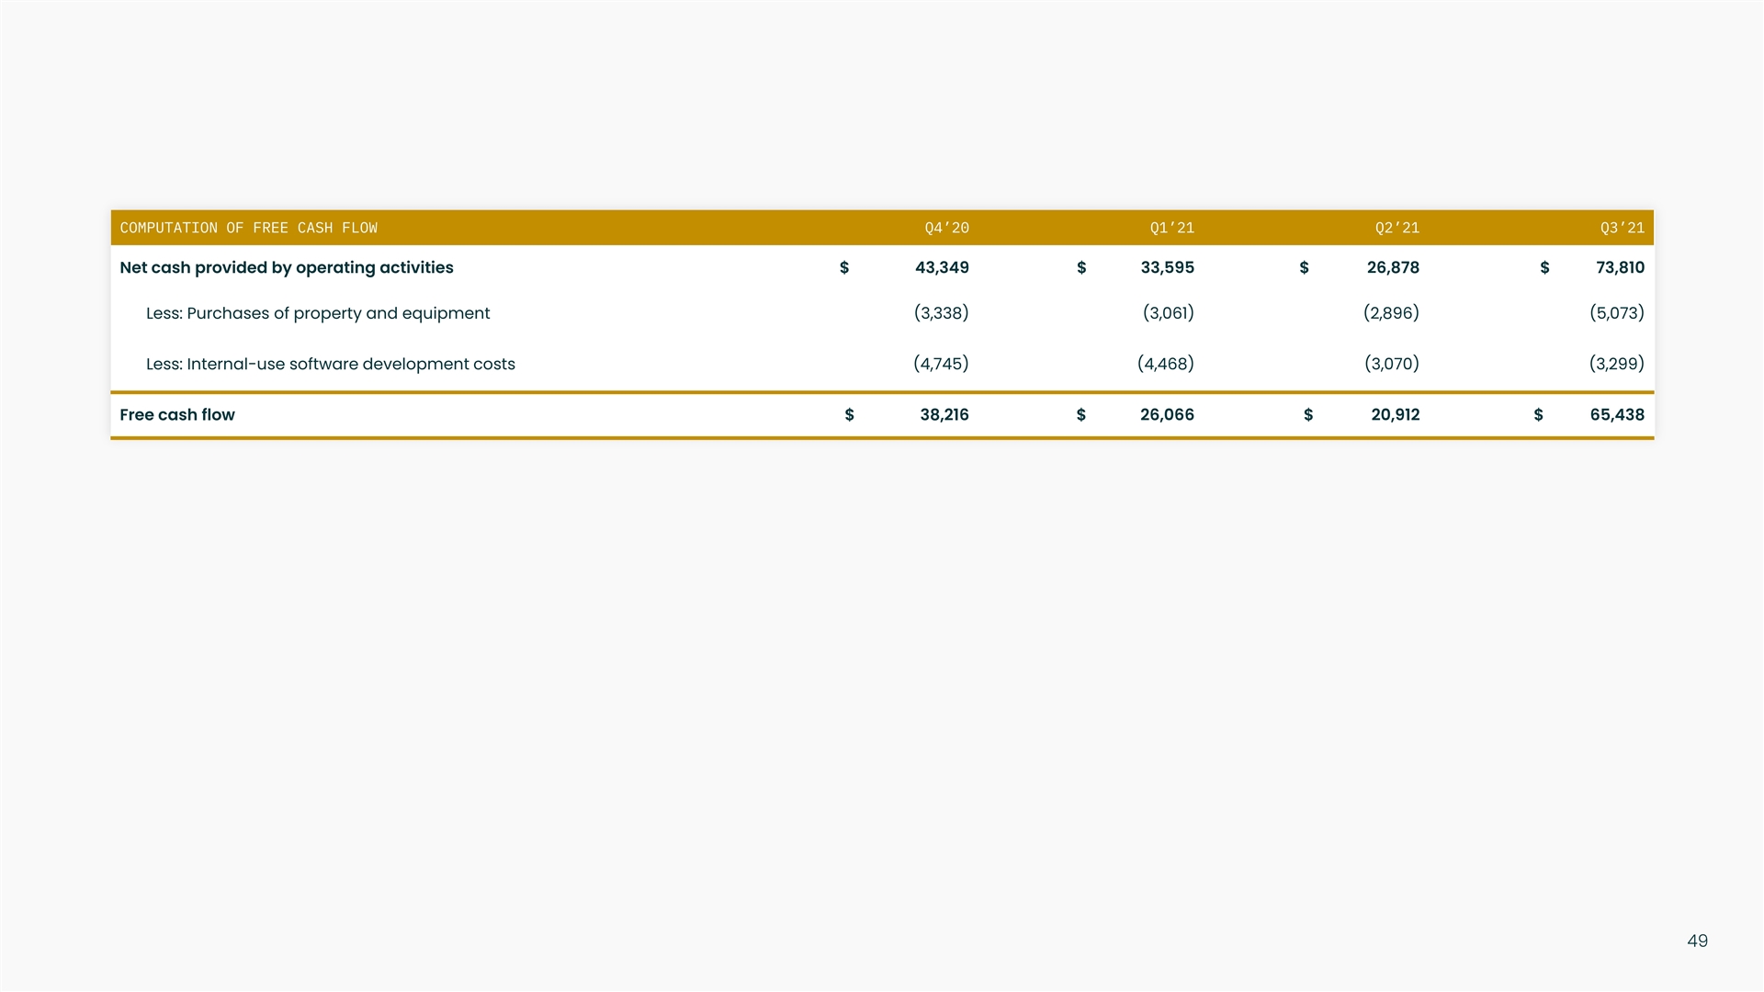
Task: Click the 33,595 operating cash value
Action: 1167,267
